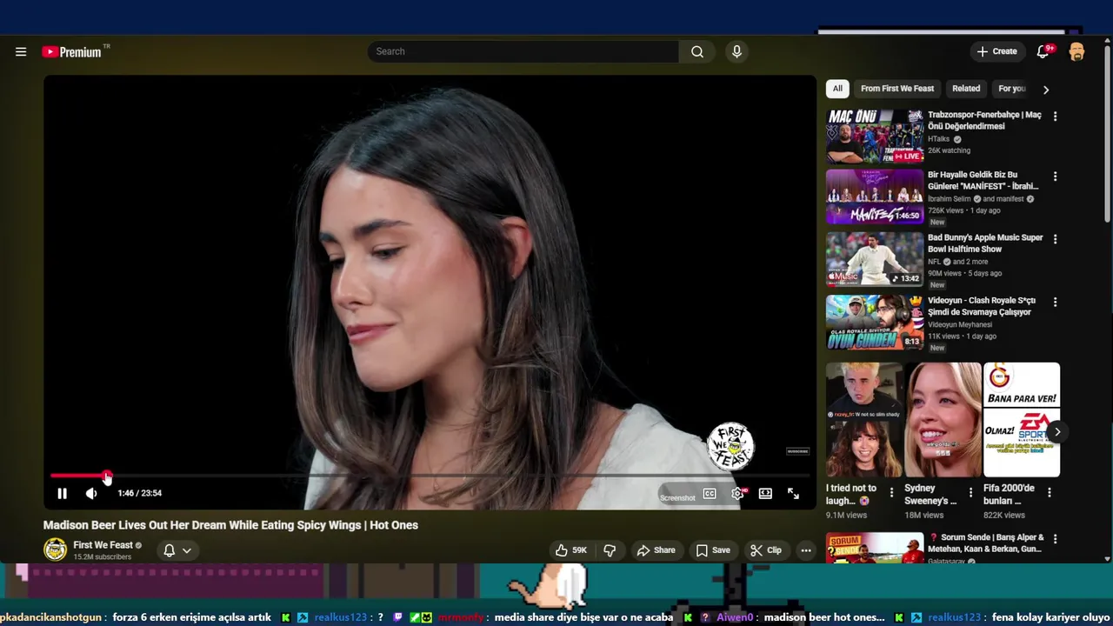
Task: Open the Create button
Action: (996, 51)
